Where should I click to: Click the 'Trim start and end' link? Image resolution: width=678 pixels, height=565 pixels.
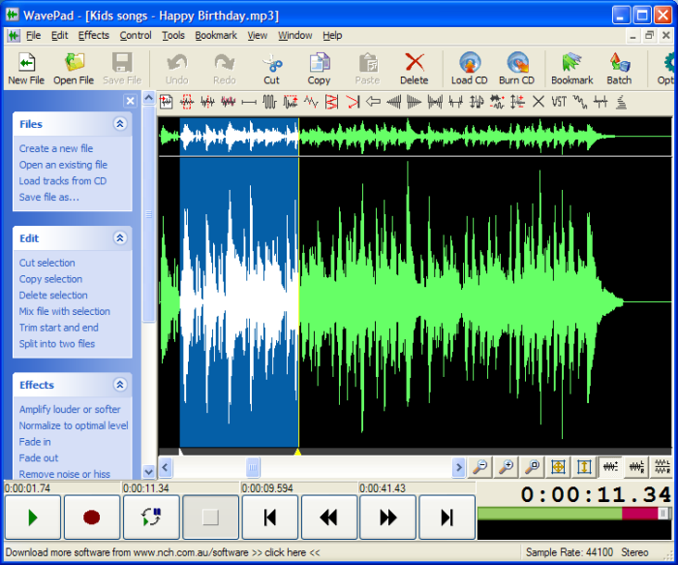[58, 328]
